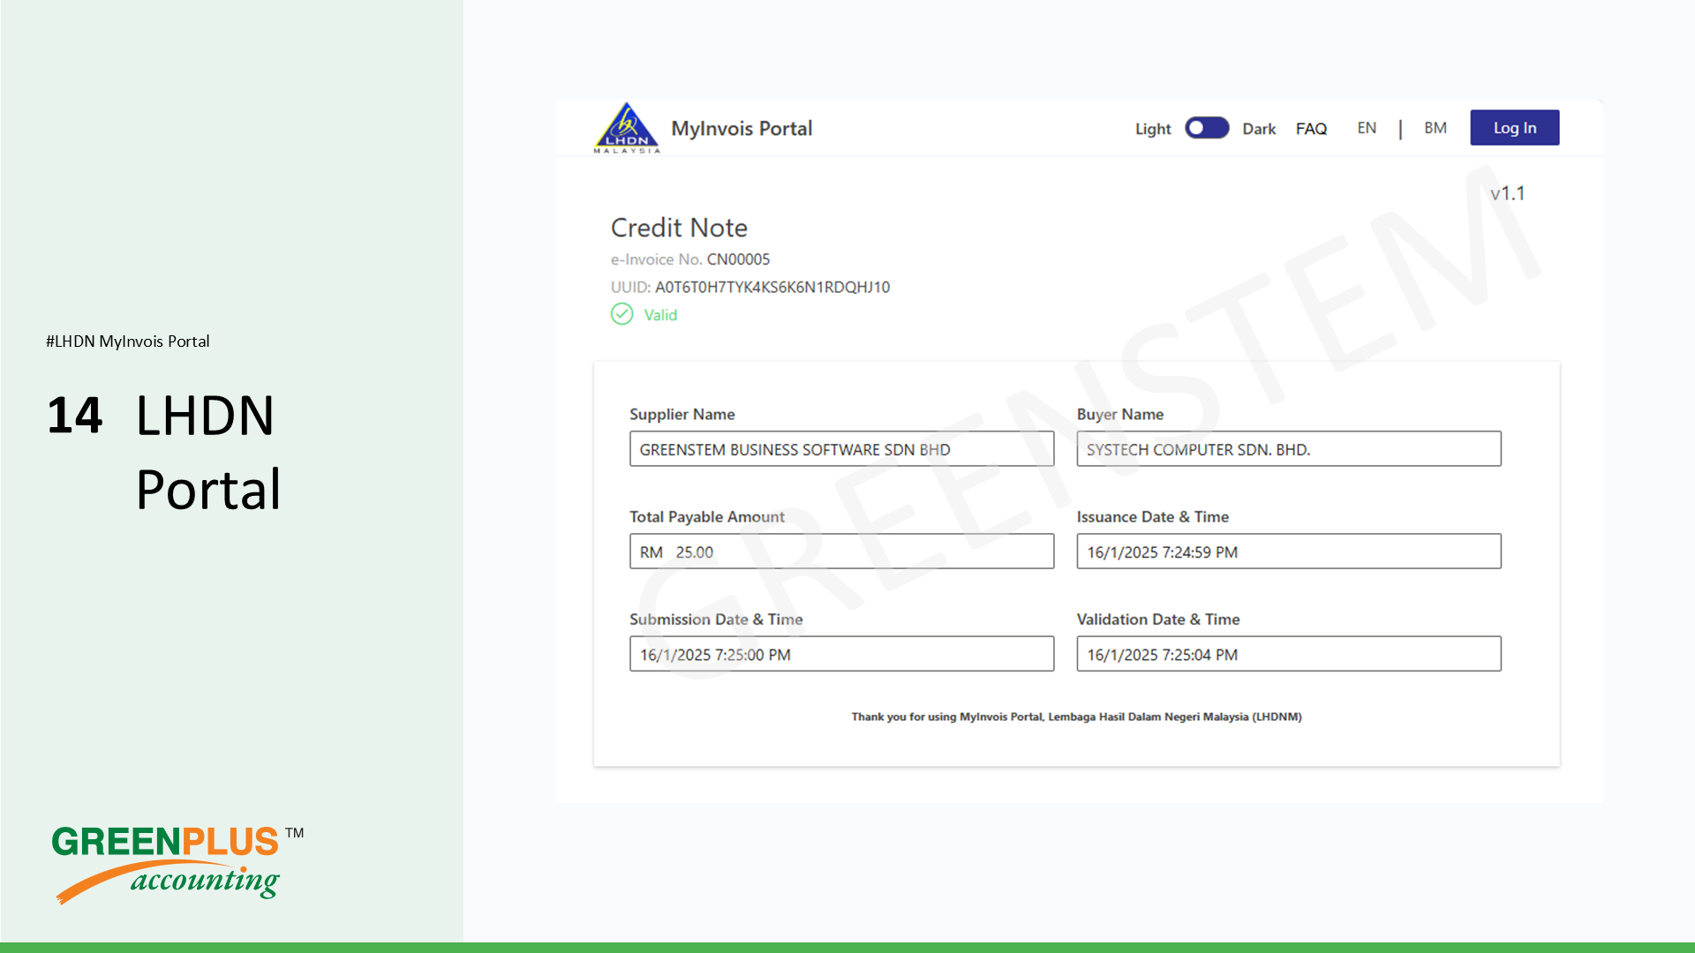The height and width of the screenshot is (953, 1695).
Task: Select e-Invoice number CN00005
Action: pyautogui.click(x=738, y=259)
